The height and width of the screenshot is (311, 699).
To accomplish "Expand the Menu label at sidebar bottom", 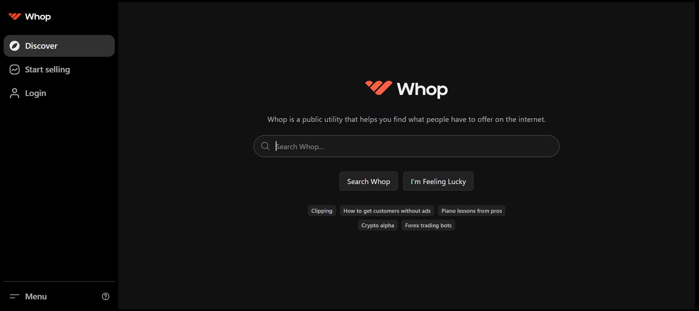I will 36,296.
